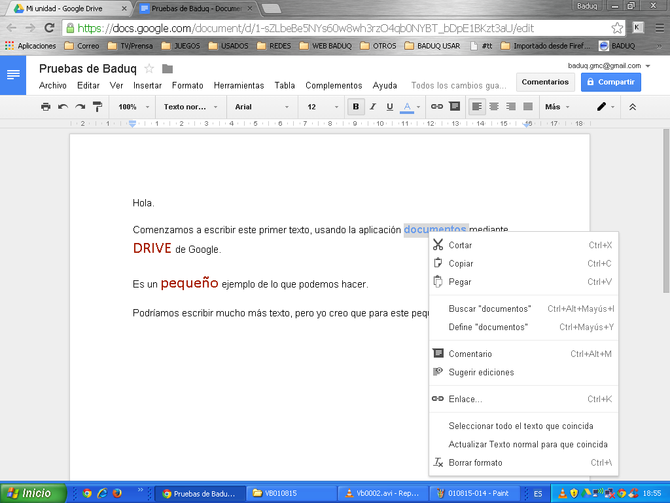Choose Copiar from the context menu
This screenshot has width=670, height=503.
(461, 263)
